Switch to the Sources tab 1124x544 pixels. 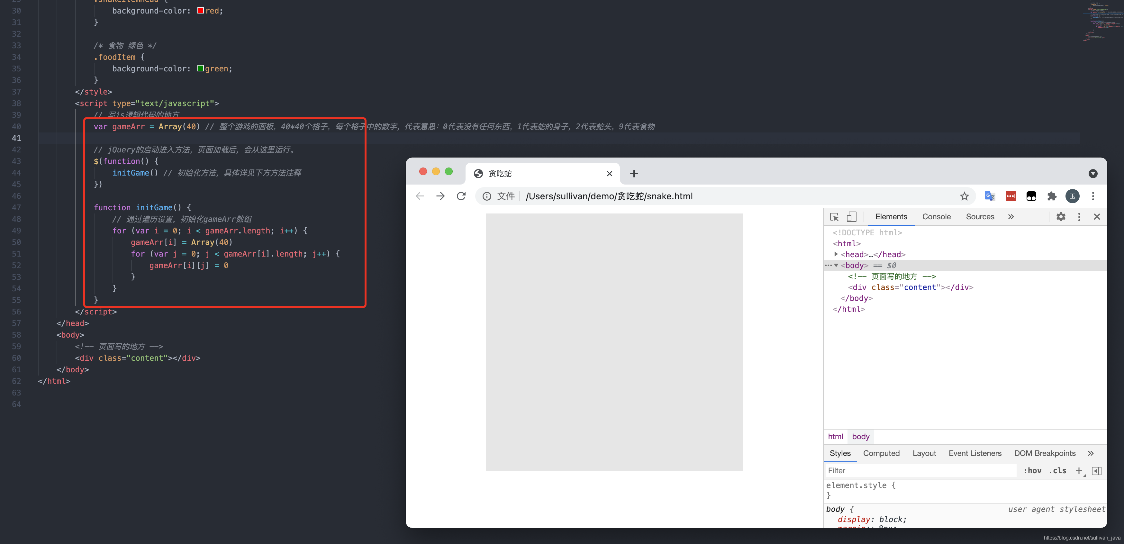click(980, 217)
